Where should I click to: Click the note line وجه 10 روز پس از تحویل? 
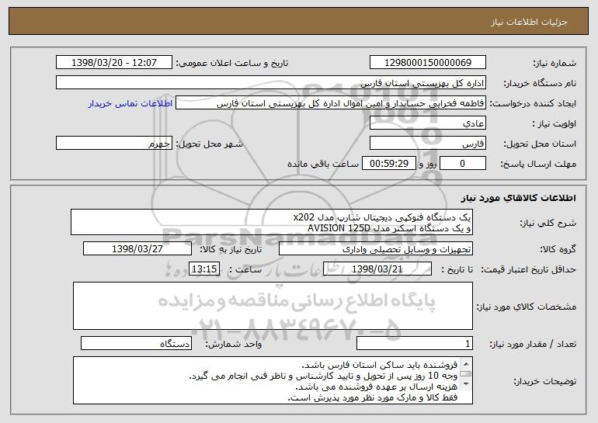[x=323, y=376]
